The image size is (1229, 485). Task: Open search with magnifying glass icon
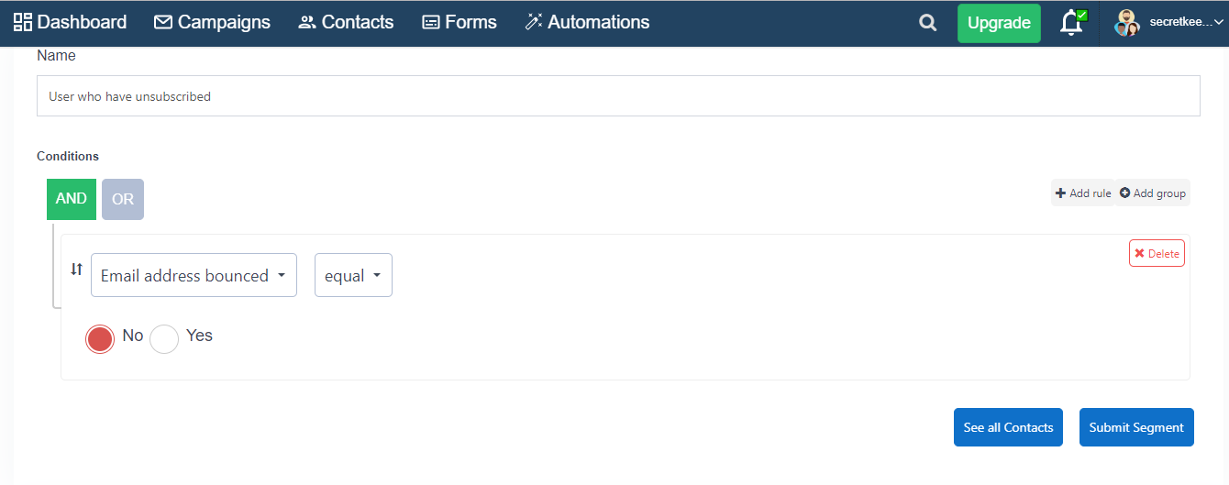(928, 24)
